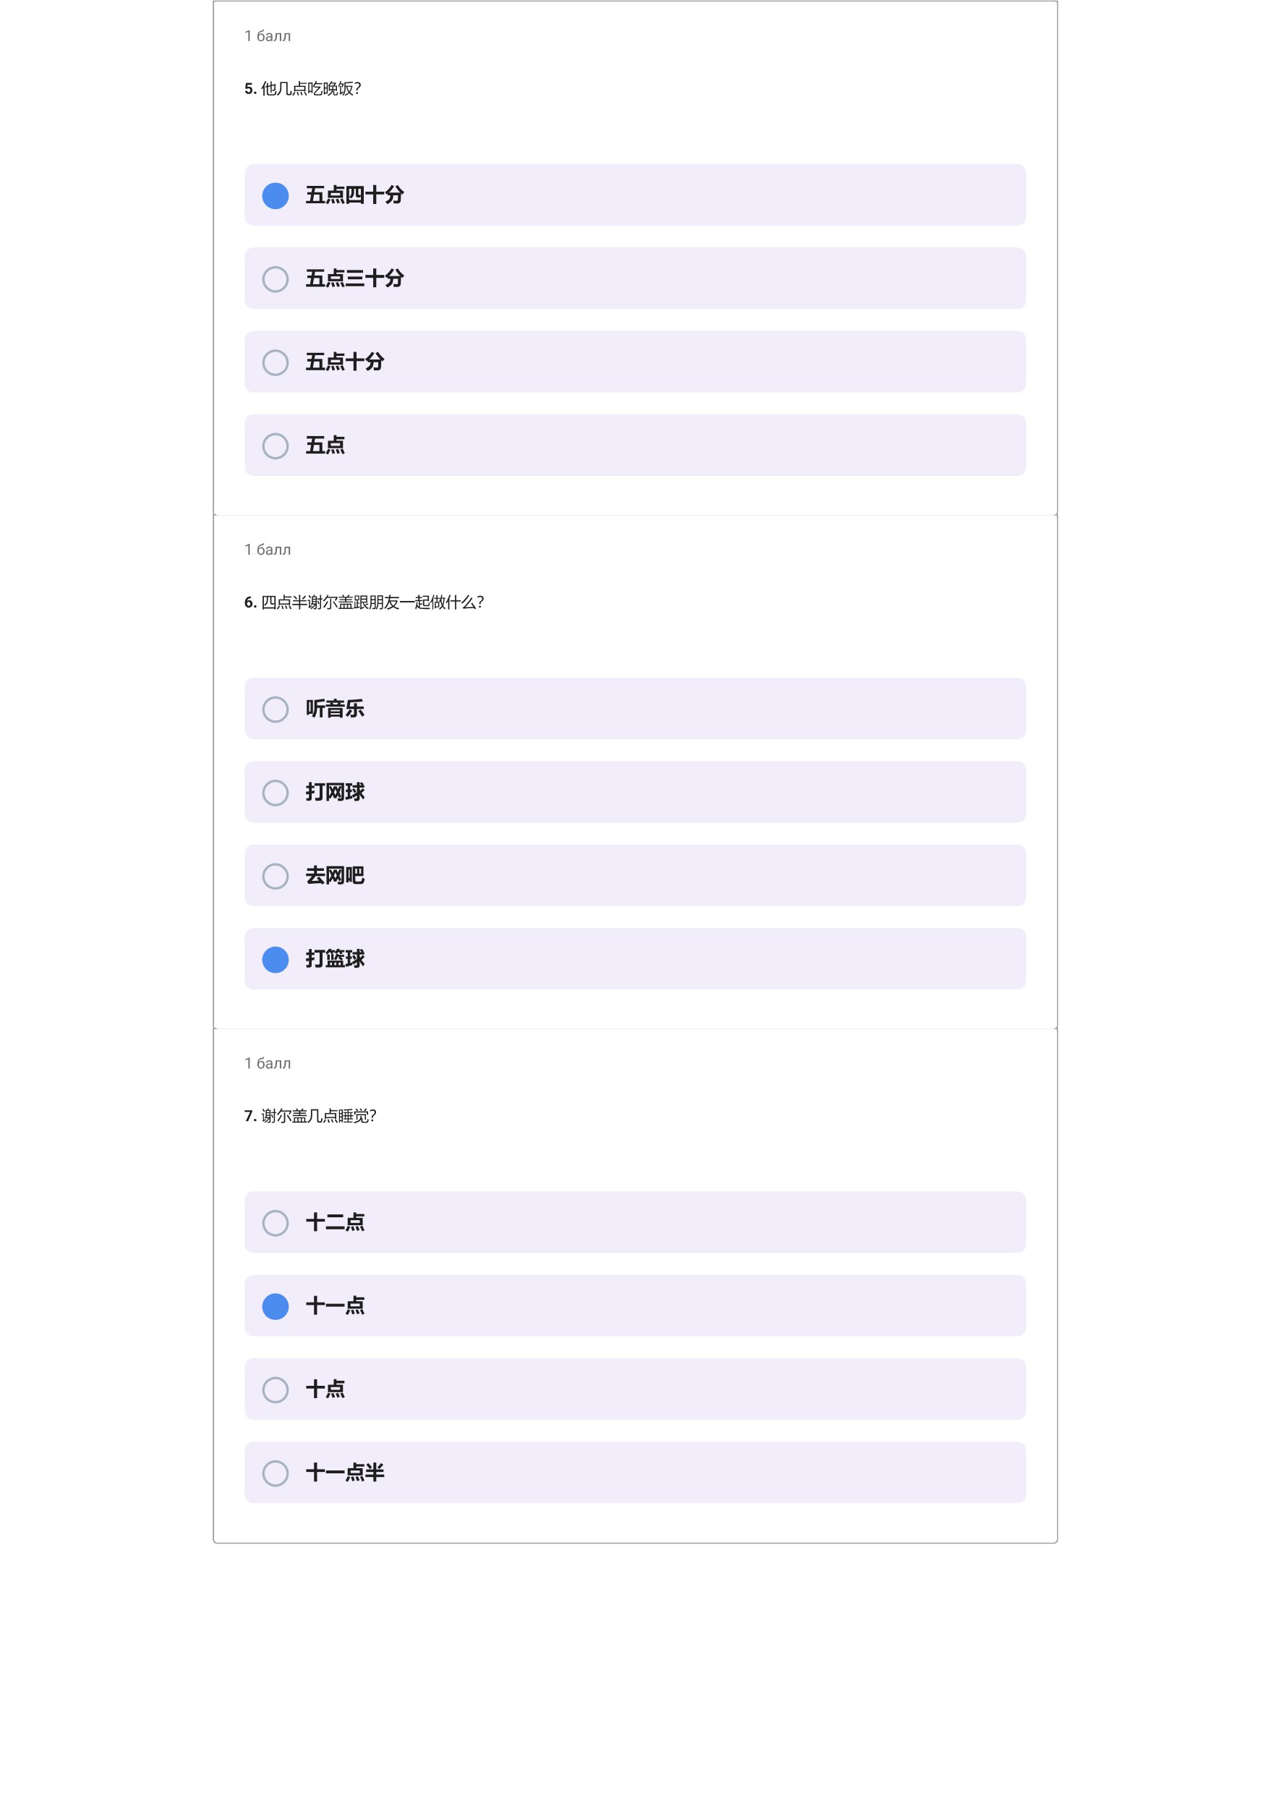Click the 十点 answer label text
This screenshot has width=1267, height=1793.
tap(325, 1390)
